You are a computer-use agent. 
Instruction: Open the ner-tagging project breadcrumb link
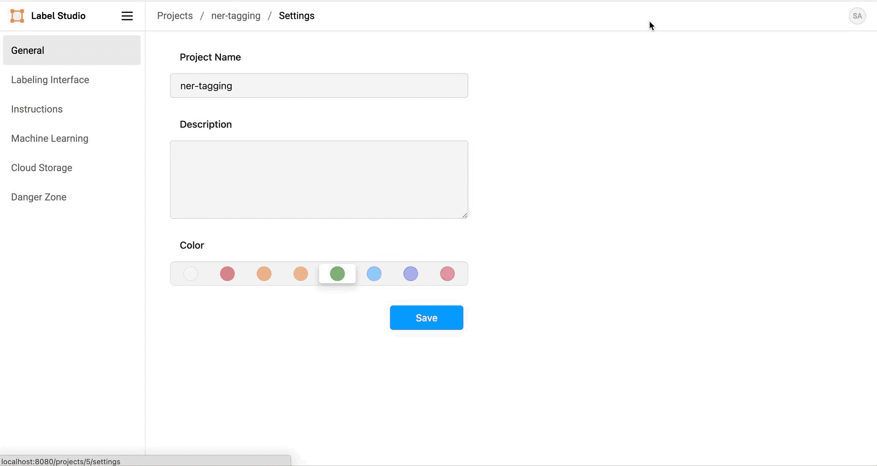[x=236, y=16]
